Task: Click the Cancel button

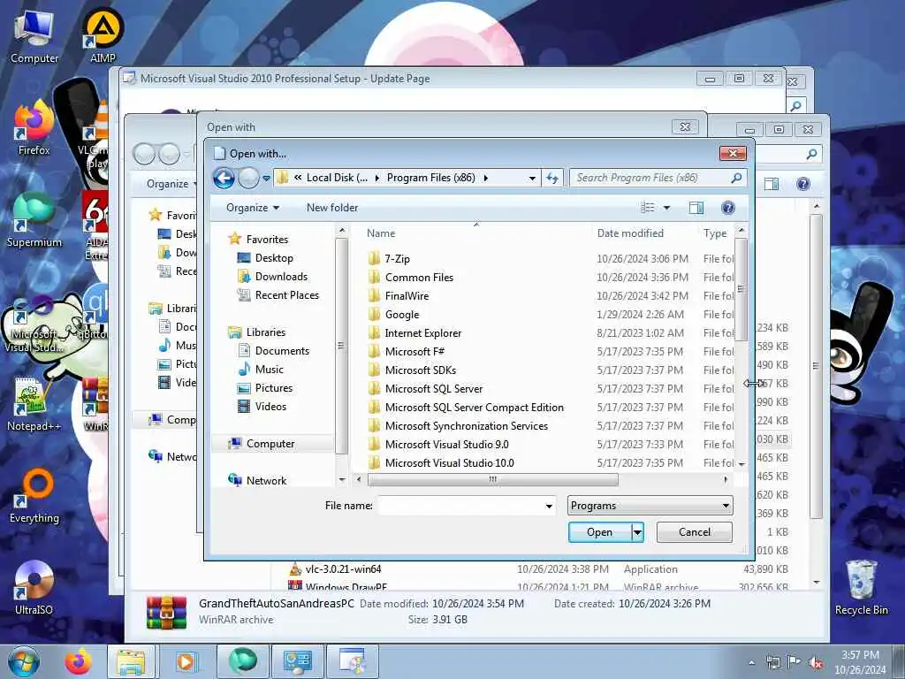Action: [695, 532]
